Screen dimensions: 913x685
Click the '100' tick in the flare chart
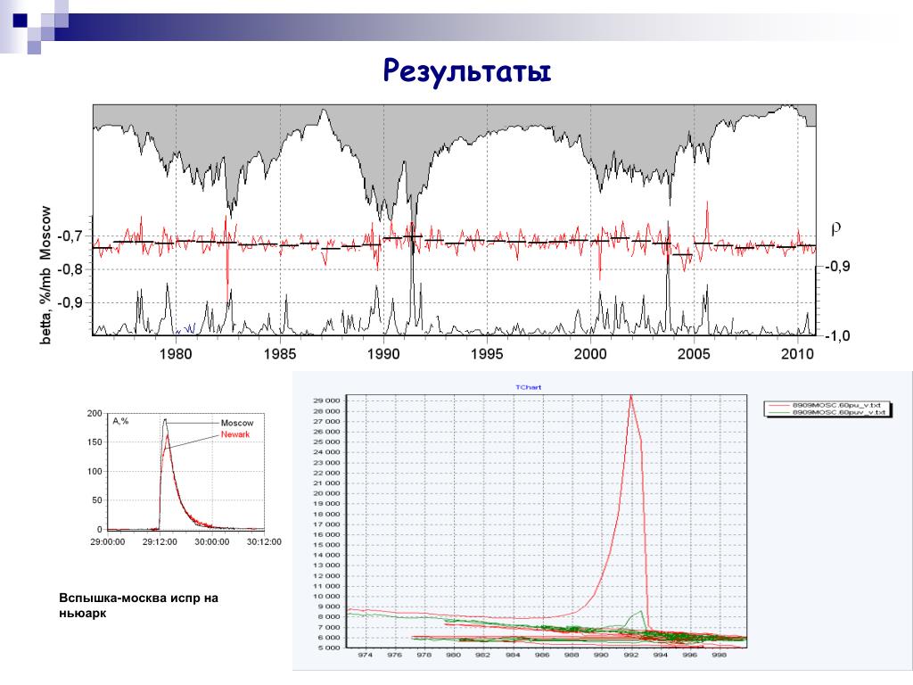[x=95, y=471]
